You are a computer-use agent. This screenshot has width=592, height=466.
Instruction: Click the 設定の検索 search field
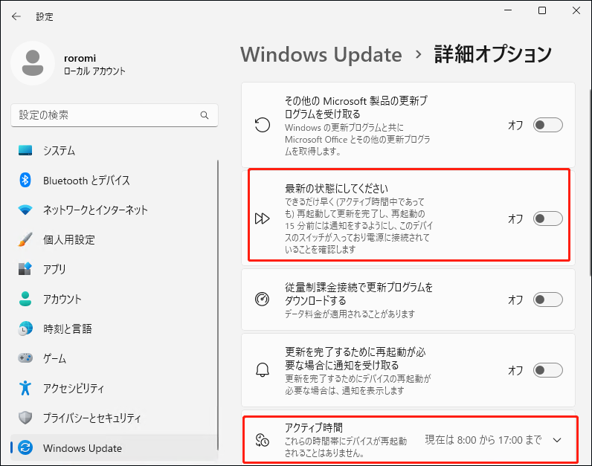104,116
